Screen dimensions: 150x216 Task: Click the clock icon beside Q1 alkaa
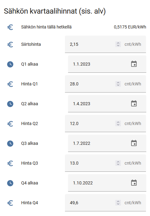coord(10,64)
